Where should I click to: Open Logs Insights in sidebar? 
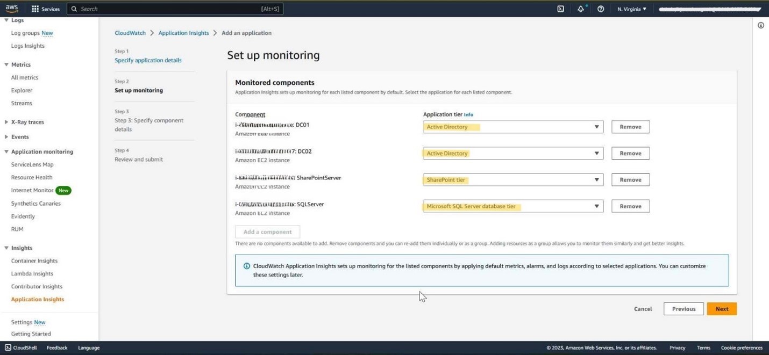(x=28, y=46)
